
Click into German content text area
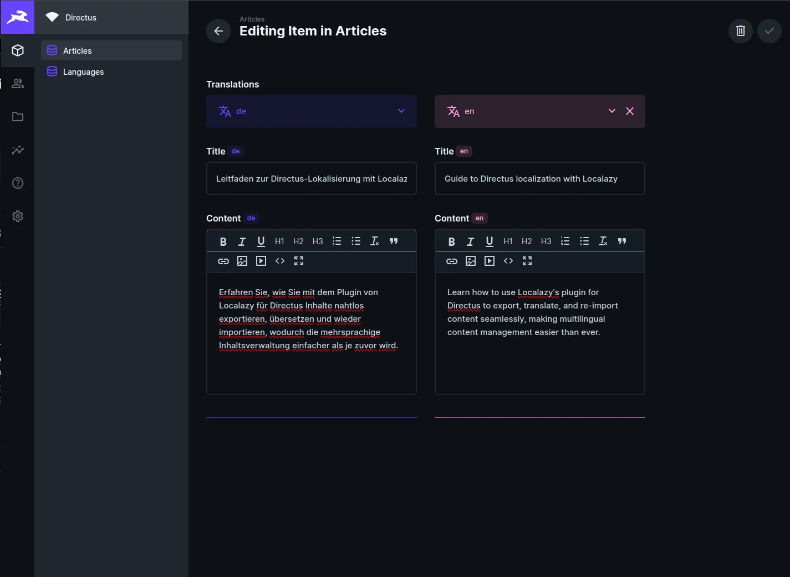tap(312, 333)
